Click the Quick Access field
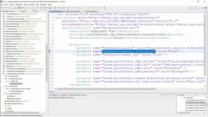The width and height of the screenshot is (208, 117). point(194,8)
